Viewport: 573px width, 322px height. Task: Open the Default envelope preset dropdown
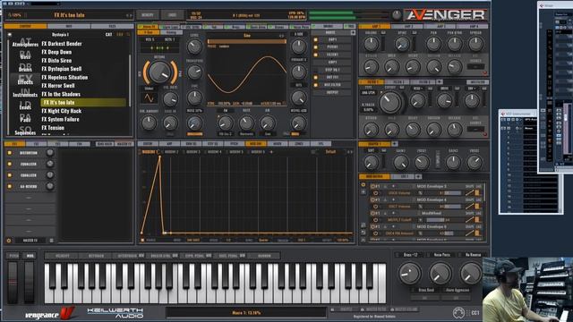click(x=330, y=151)
